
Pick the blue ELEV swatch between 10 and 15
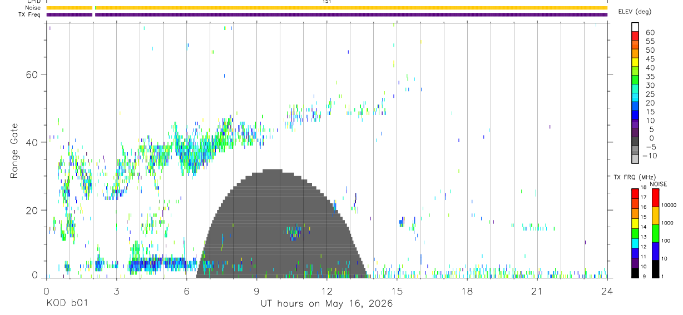(635, 115)
